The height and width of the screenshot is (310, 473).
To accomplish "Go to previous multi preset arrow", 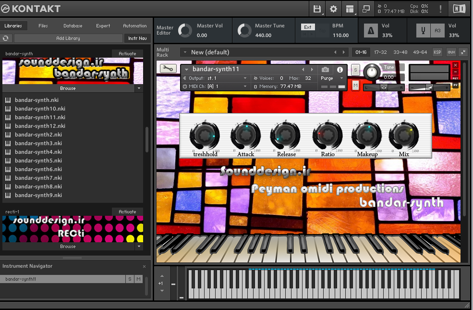I will 335,52.
